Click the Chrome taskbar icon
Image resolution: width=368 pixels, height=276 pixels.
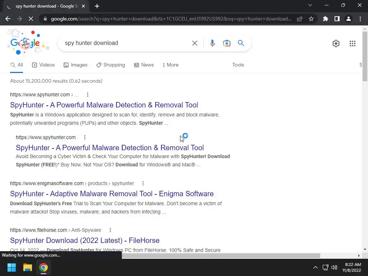[43, 267]
